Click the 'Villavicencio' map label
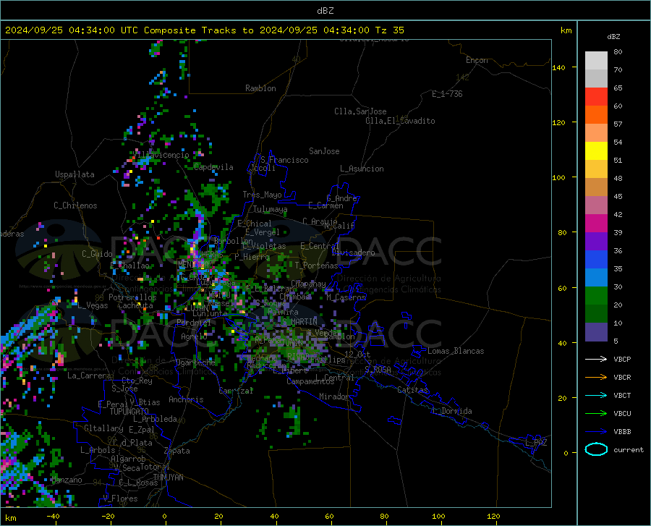Viewport: 651px width, 526px height. 161,156
